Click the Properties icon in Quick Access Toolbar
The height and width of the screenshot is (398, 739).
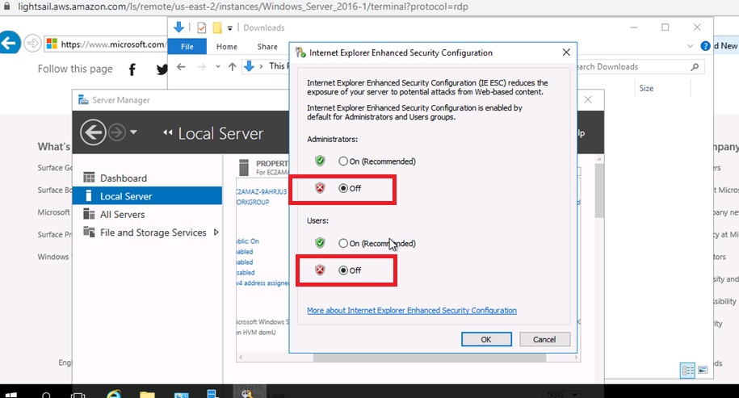click(x=202, y=27)
